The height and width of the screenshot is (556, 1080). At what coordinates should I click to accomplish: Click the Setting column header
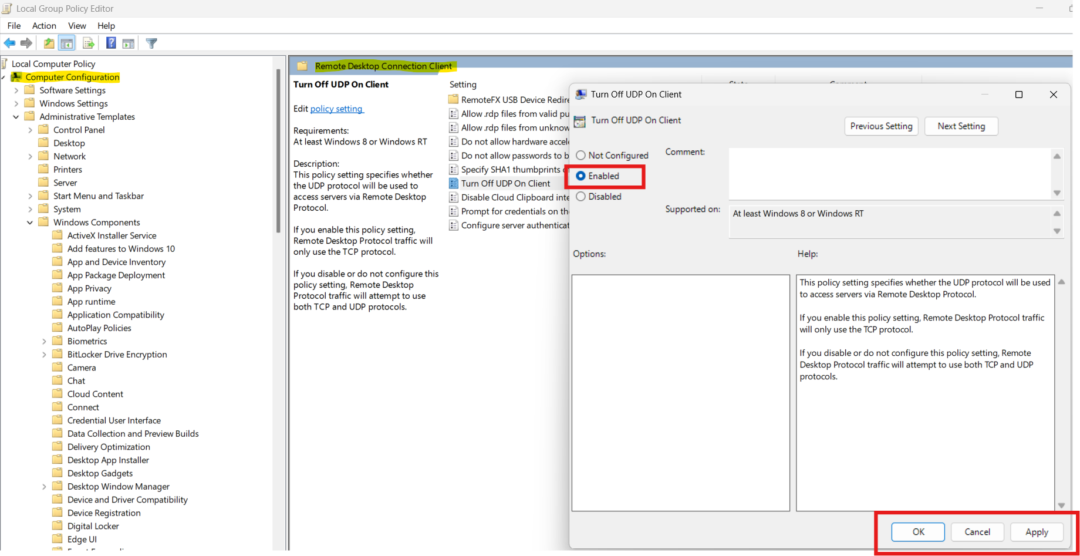[463, 85]
